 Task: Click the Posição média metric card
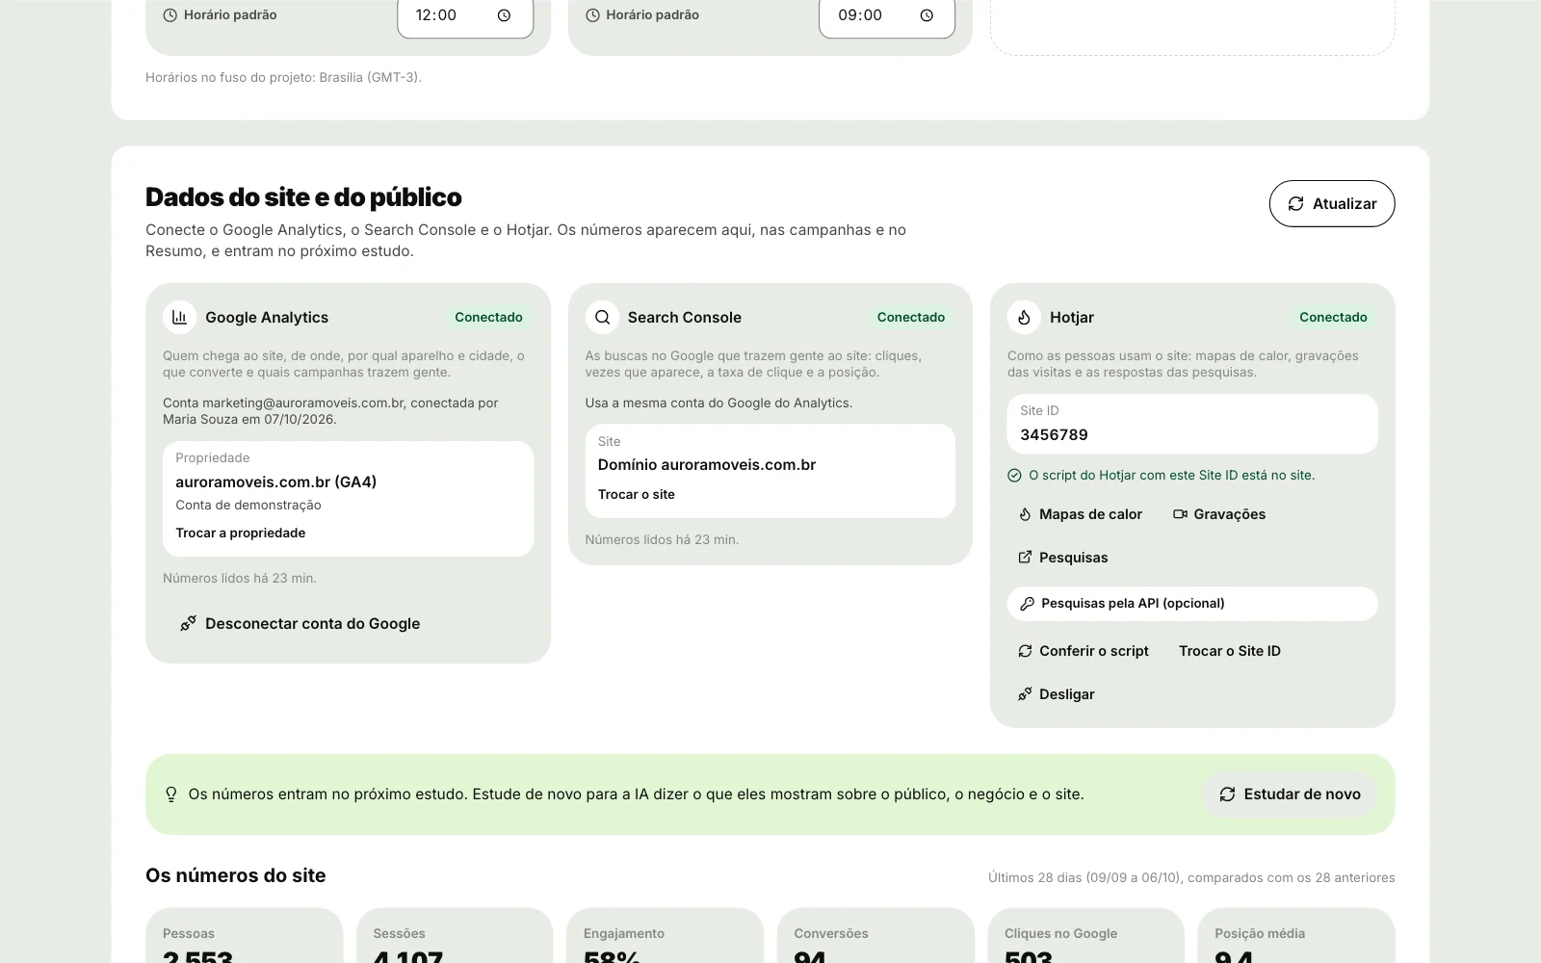pyautogui.click(x=1296, y=936)
